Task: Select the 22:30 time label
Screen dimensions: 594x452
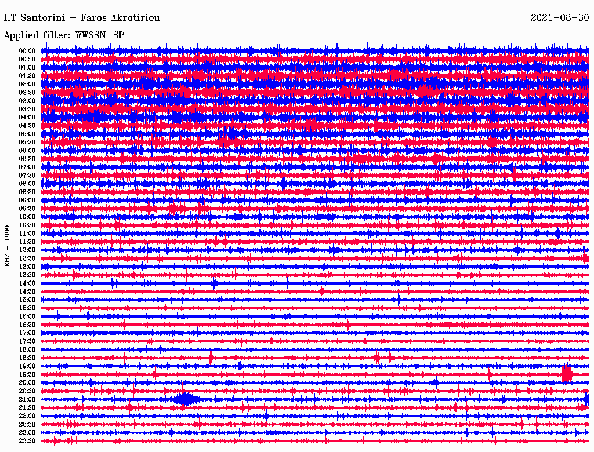Action: point(27,424)
